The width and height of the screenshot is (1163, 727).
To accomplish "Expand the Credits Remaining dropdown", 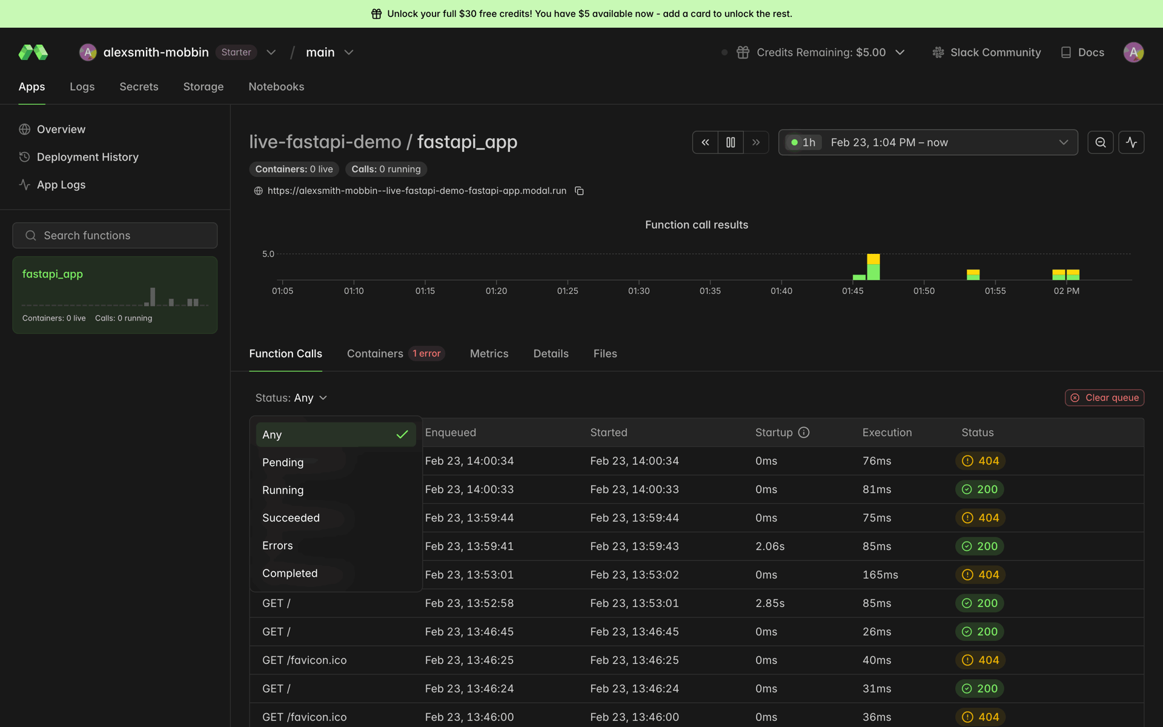I will [x=900, y=53].
